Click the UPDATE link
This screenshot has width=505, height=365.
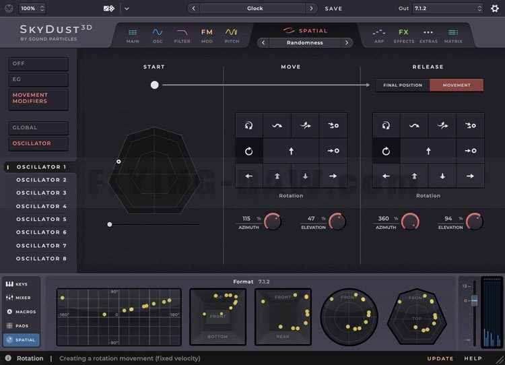[440, 358]
